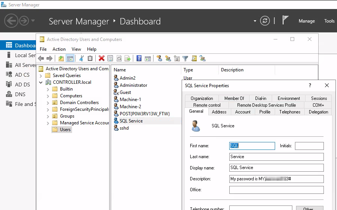Open navigation history dropdown arrow
337x210 pixels.
tap(33, 21)
